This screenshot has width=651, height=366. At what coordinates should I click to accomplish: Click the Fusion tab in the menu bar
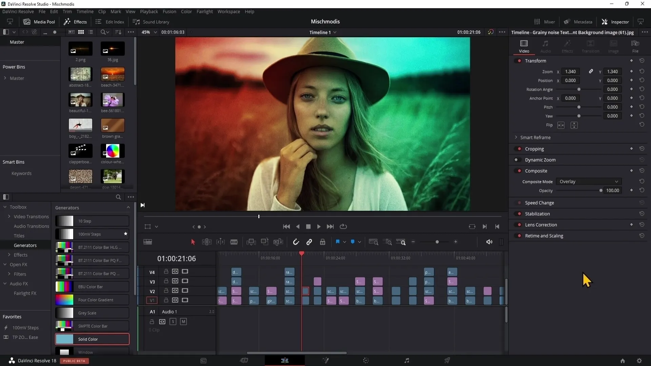pyautogui.click(x=169, y=11)
